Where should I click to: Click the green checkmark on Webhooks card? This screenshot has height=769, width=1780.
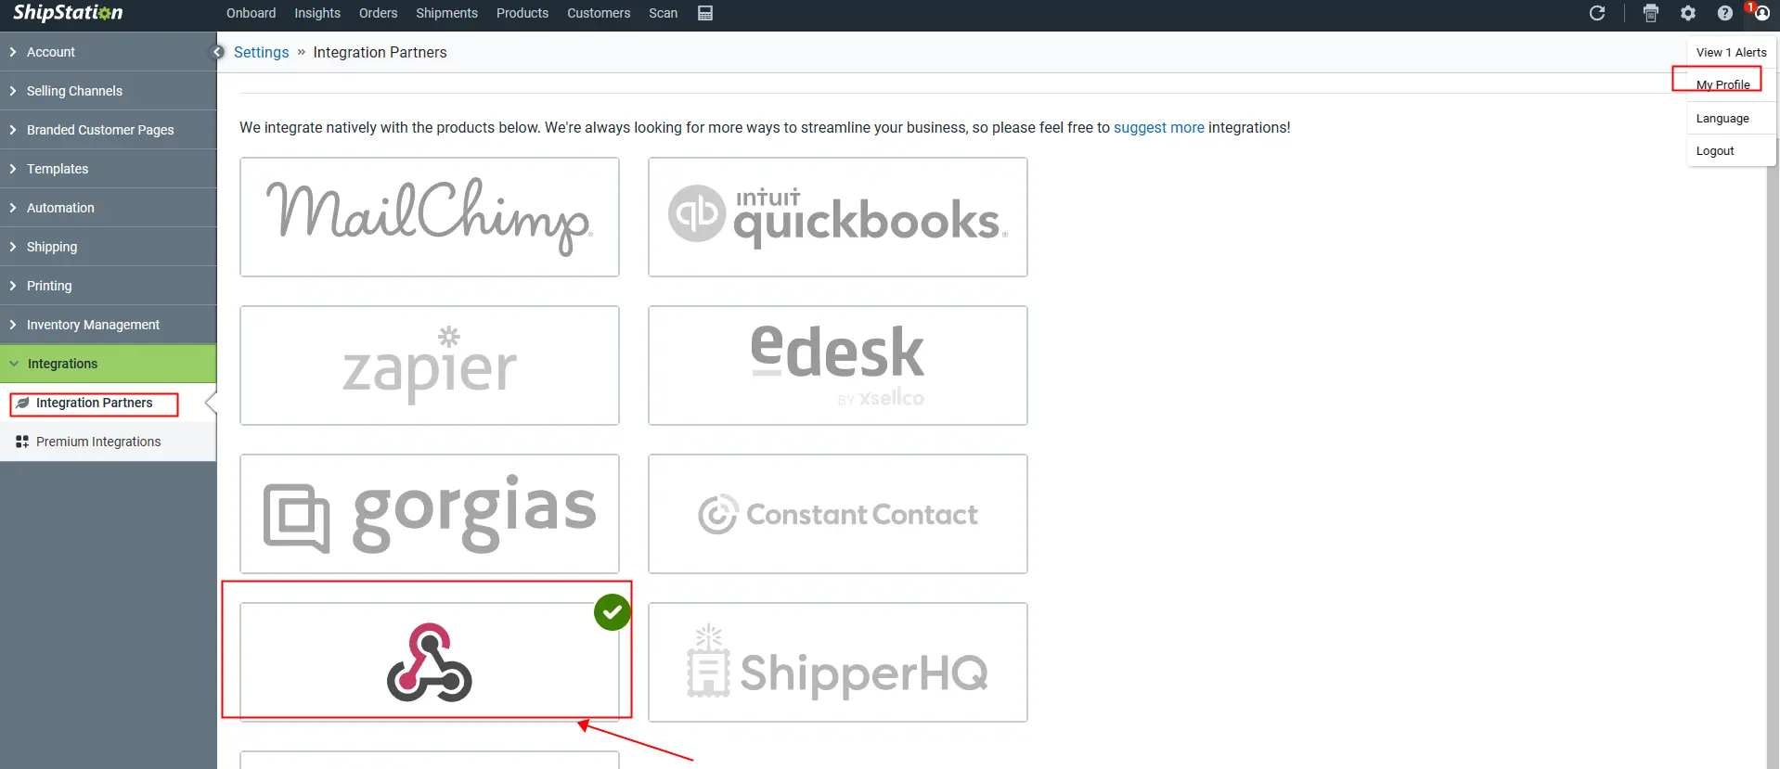pyautogui.click(x=613, y=612)
